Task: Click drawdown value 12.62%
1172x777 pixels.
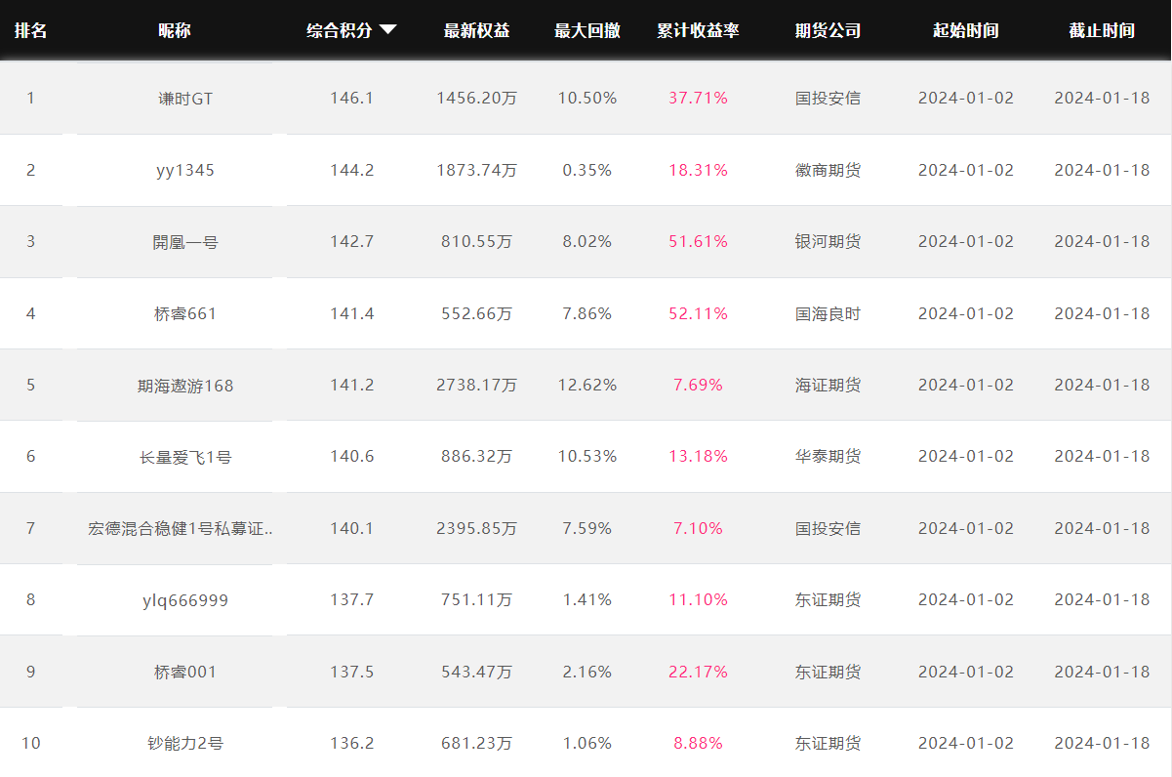Action: [587, 385]
